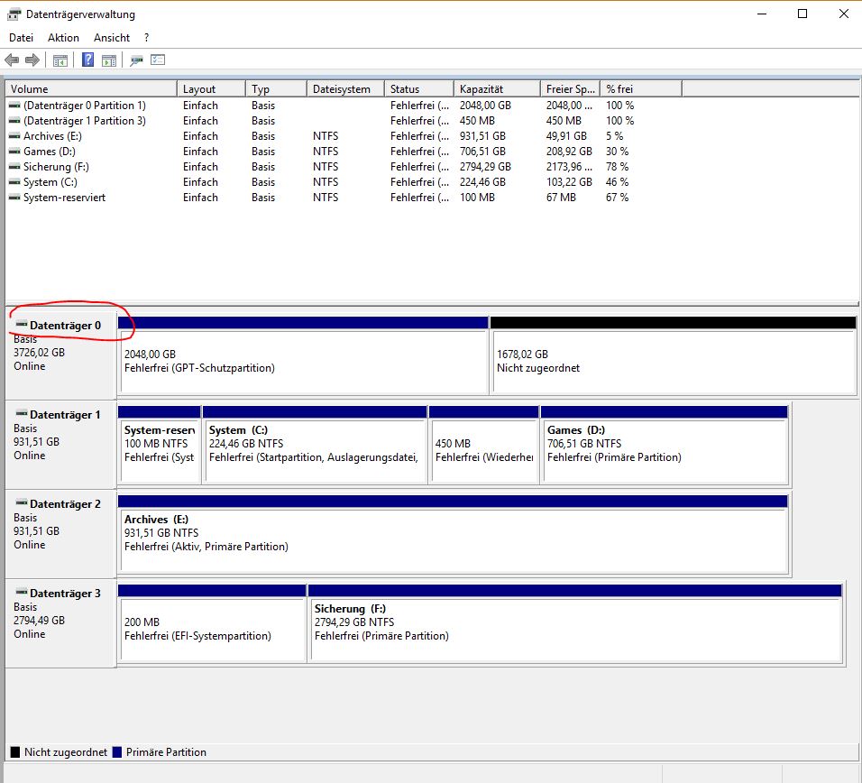The image size is (862, 783).
Task: Select System-reserviert in the volume list
Action: click(x=344, y=198)
